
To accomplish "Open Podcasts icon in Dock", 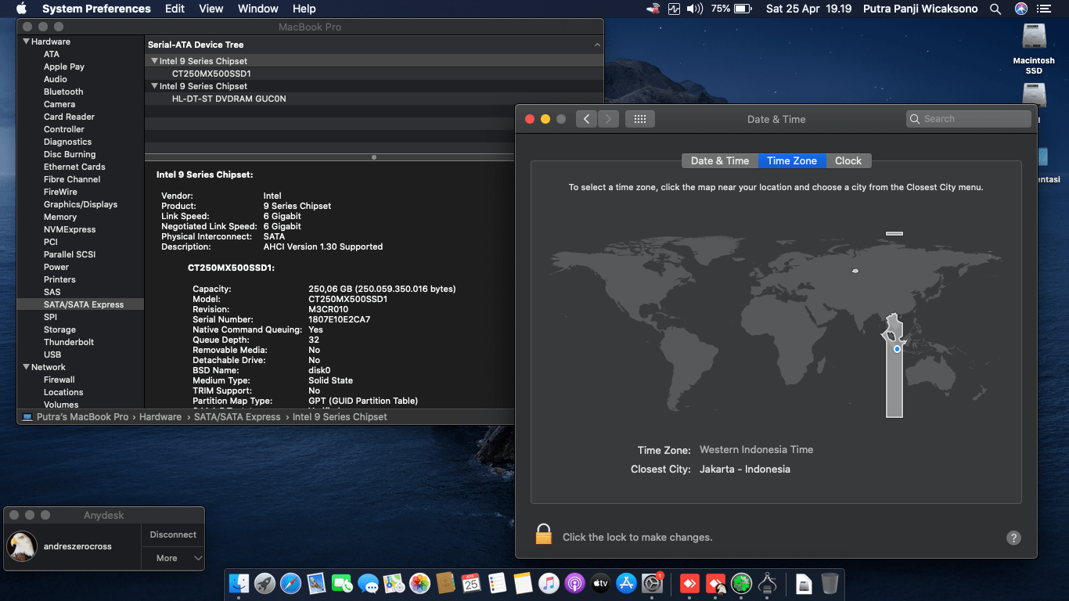I will coord(574,583).
